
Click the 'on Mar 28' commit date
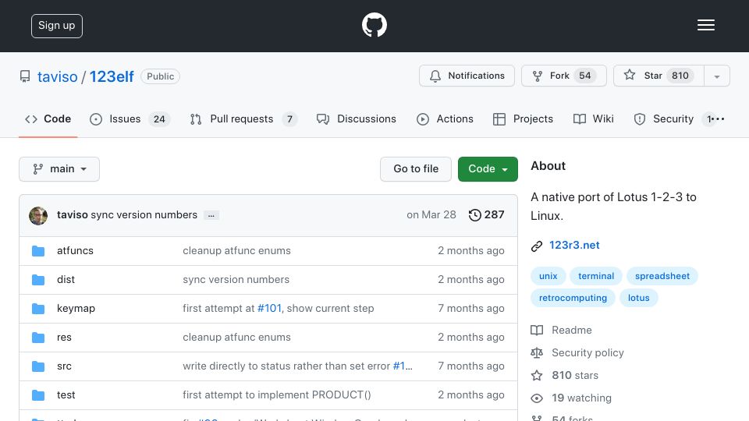[431, 215]
